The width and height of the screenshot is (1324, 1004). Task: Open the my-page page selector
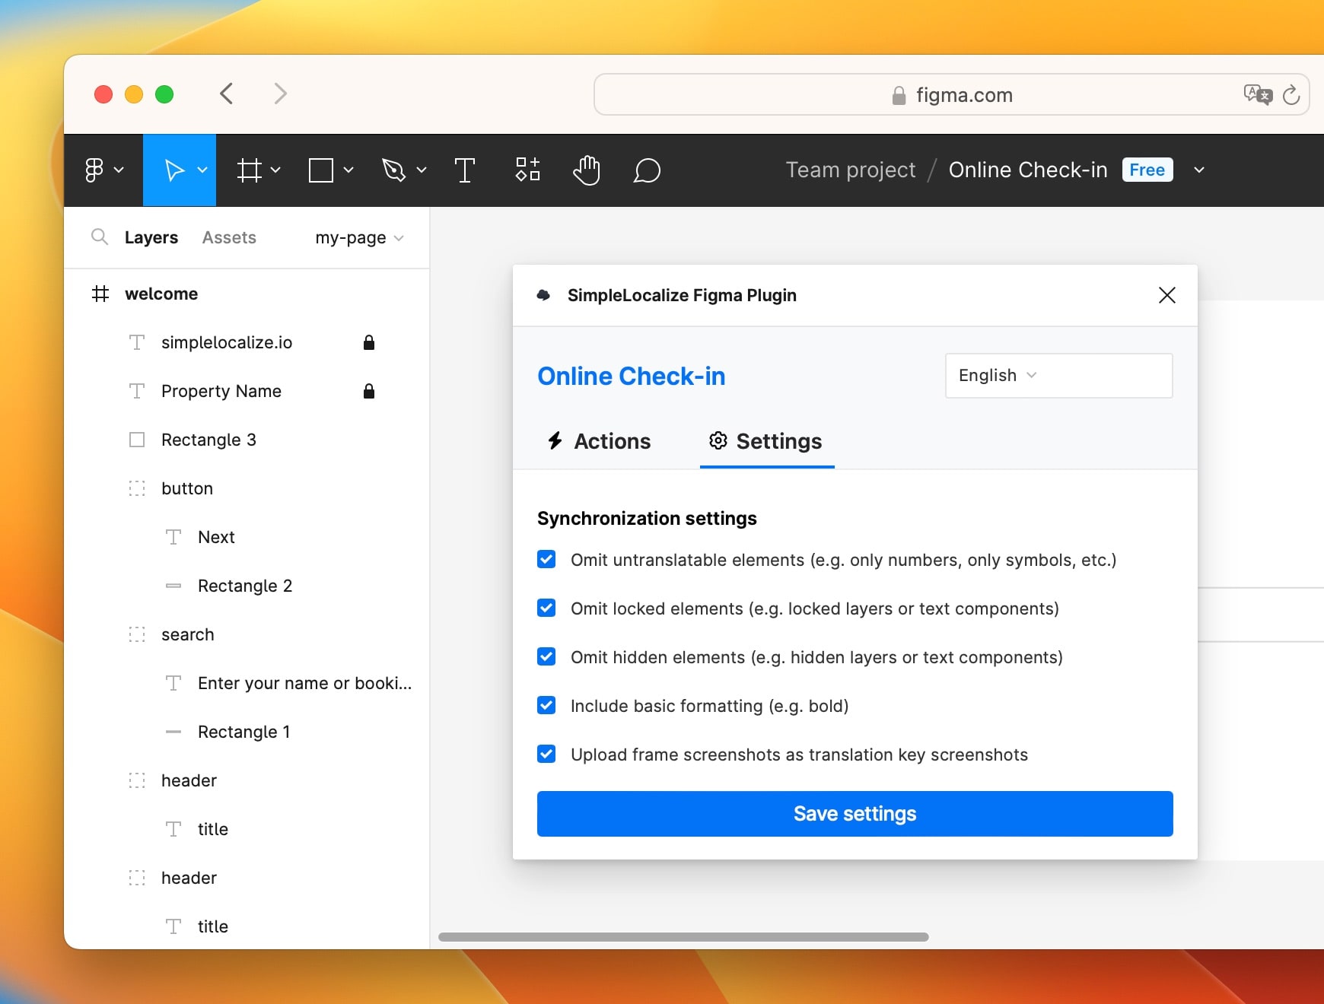(359, 238)
